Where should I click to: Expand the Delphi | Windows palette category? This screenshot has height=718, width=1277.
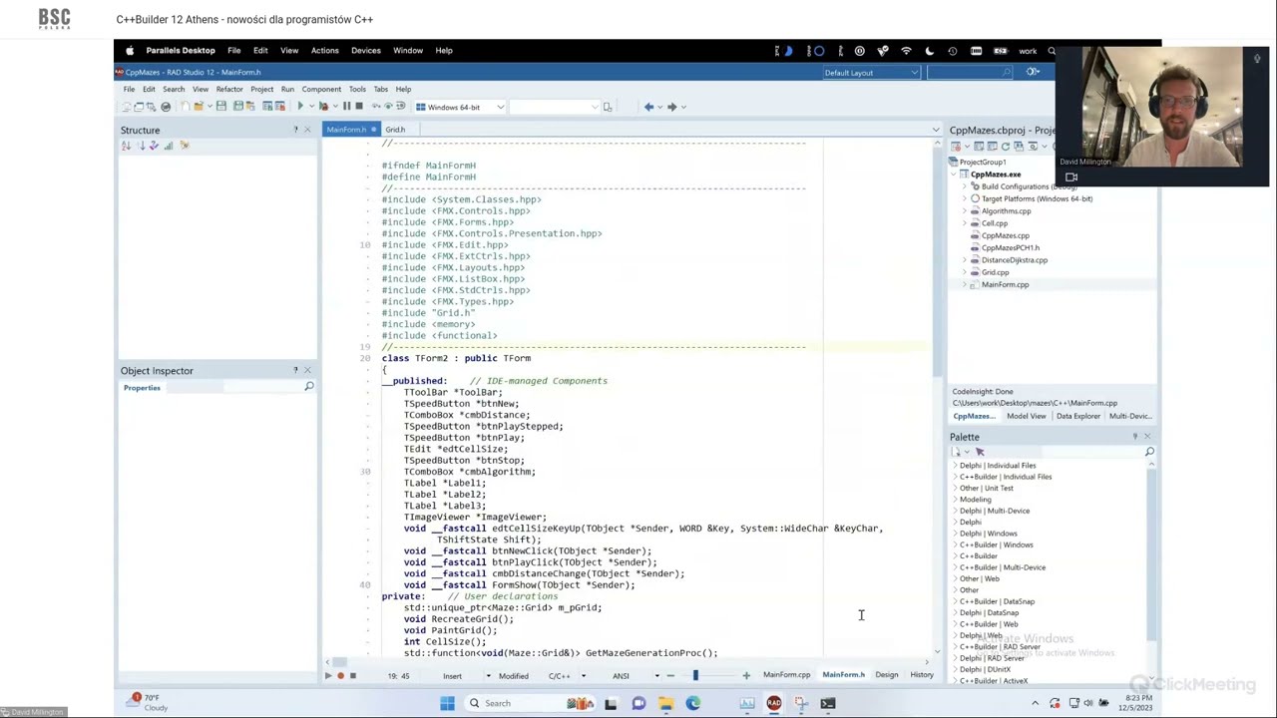pyautogui.click(x=955, y=534)
